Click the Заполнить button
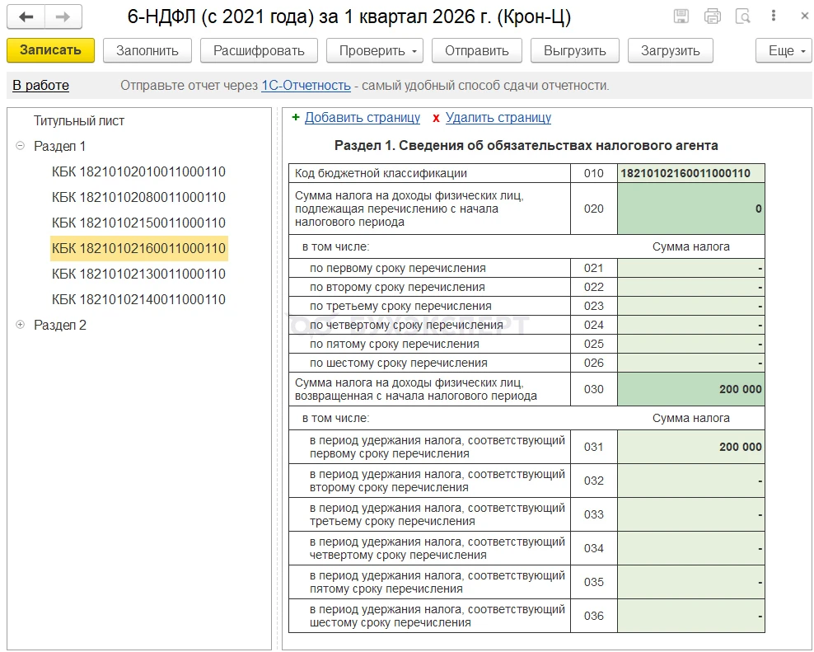This screenshot has height=652, width=814. click(147, 50)
